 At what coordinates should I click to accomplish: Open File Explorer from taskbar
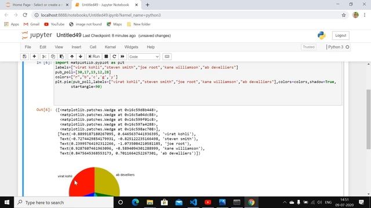pyautogui.click(x=150, y=202)
